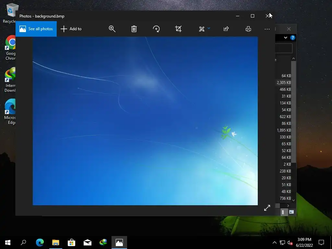Launch Edge from the taskbar
Screen dimensions: 332x249
point(40,243)
